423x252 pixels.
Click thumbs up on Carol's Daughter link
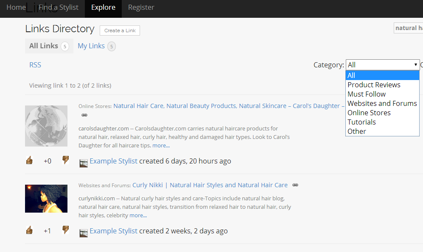[29, 160]
